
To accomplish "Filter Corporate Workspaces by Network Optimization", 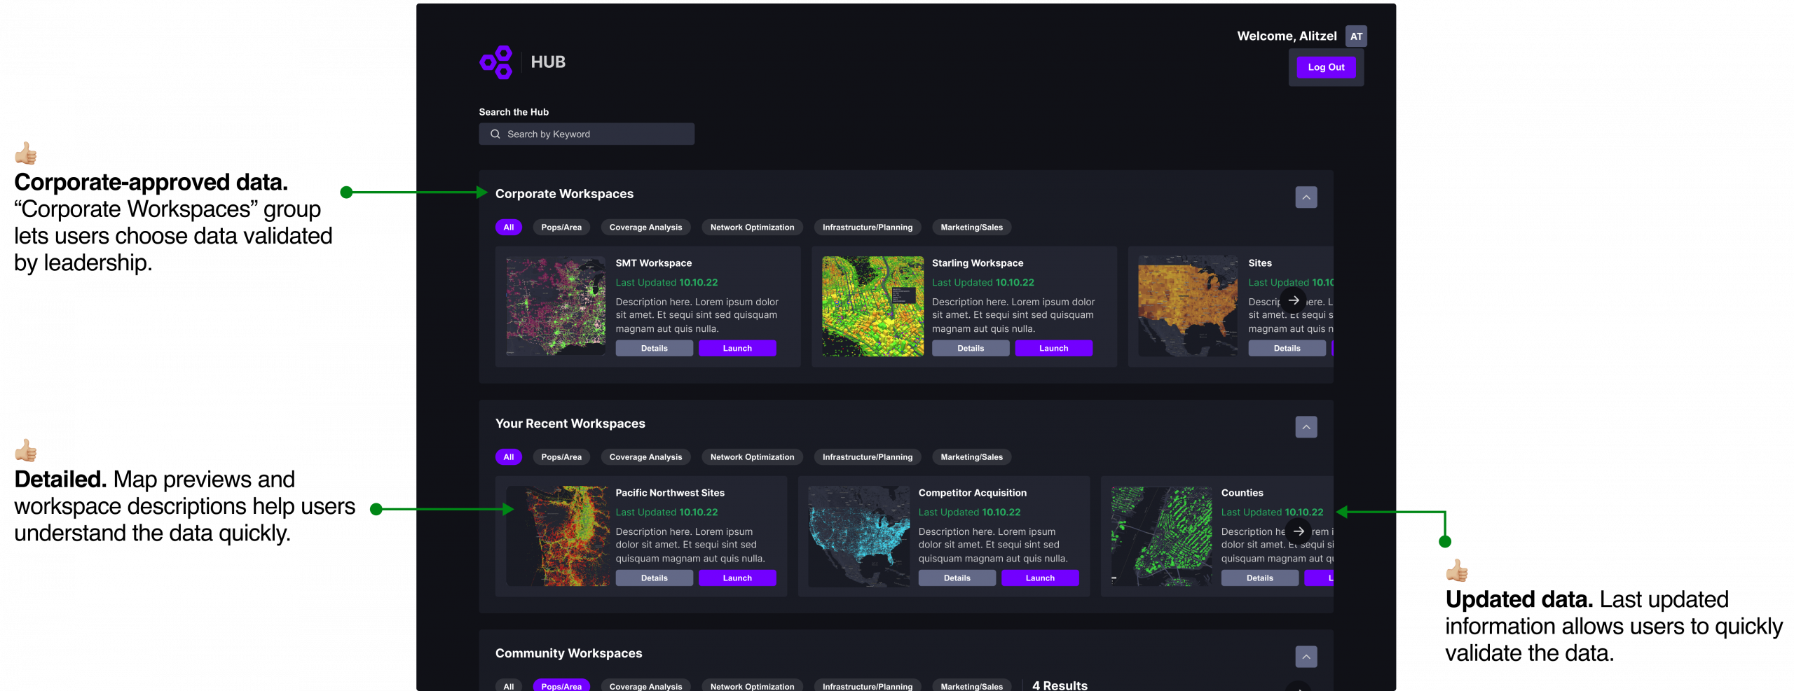I will (x=752, y=228).
